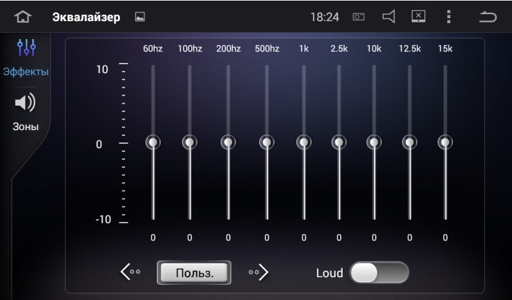Switch to the Зоны speaker tab
The height and width of the screenshot is (300, 512).
[26, 112]
